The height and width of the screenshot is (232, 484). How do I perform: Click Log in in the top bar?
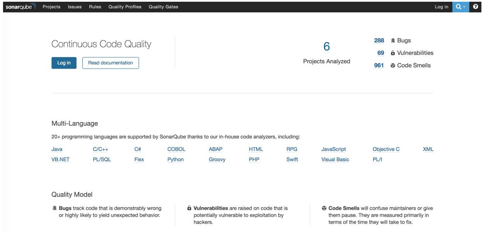[x=442, y=7]
